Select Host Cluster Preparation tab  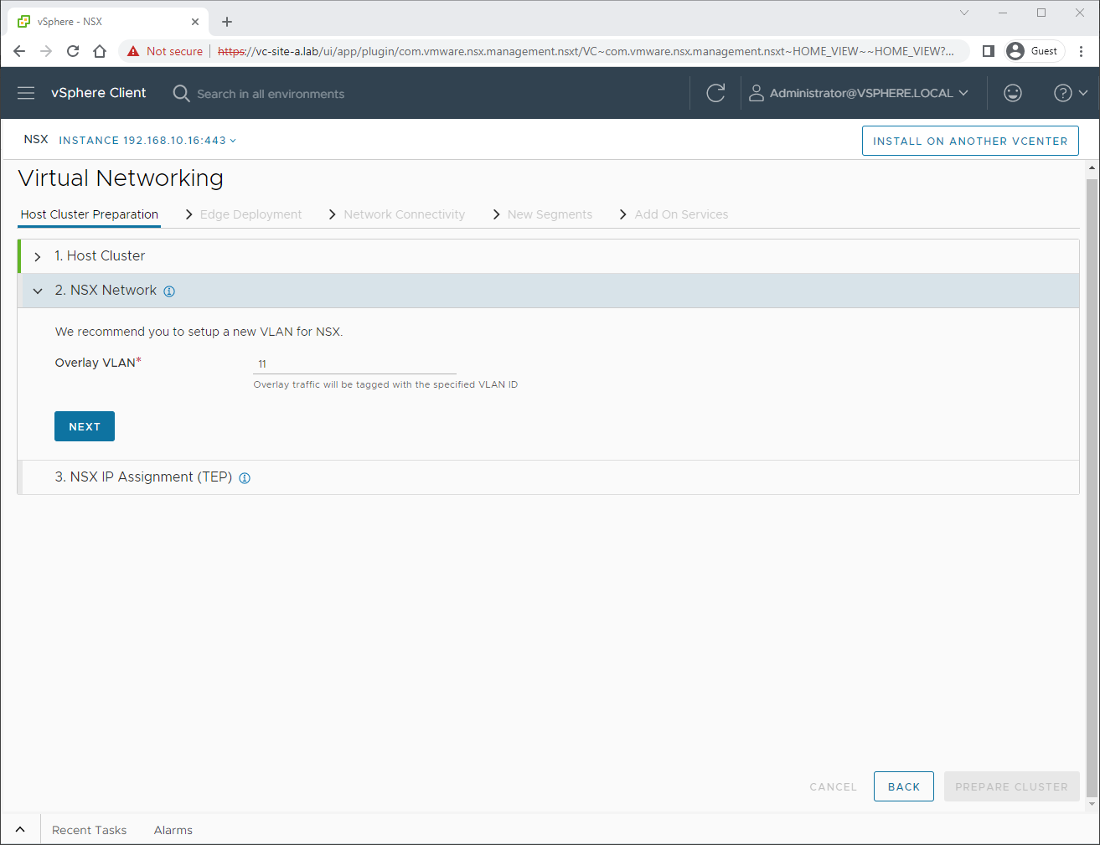90,214
